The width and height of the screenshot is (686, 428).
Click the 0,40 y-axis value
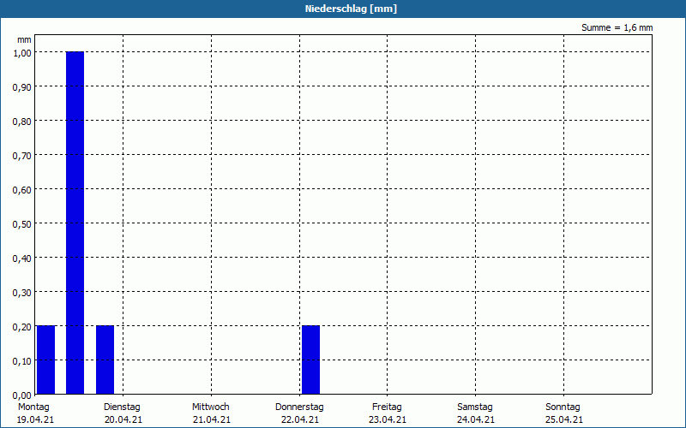[22, 259]
